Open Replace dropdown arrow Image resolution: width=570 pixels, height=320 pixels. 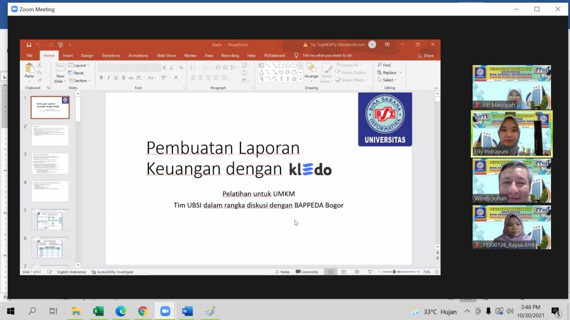[401, 73]
